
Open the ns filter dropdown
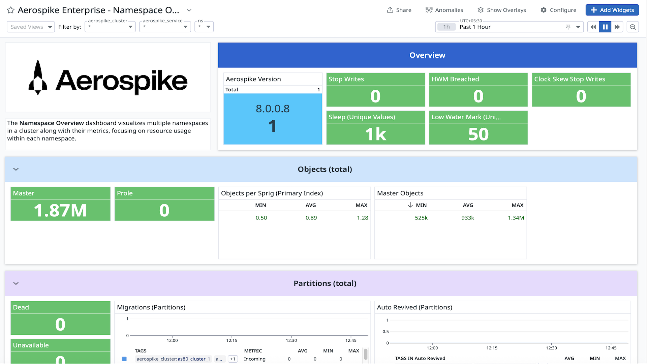204,27
